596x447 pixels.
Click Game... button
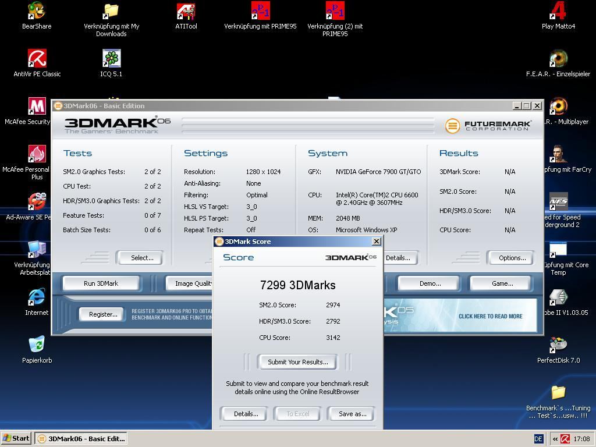(500, 283)
